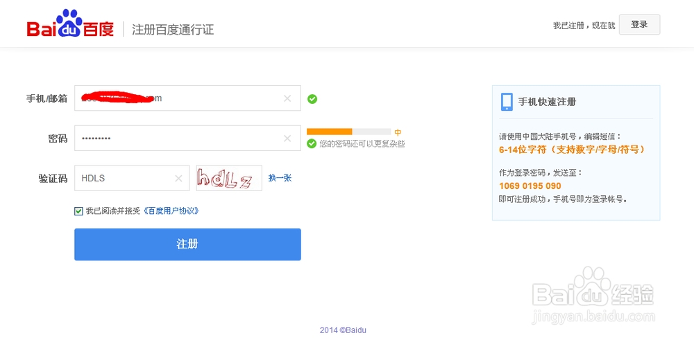
Task: Click the Baidu logo in the header
Action: pyautogui.click(x=70, y=24)
